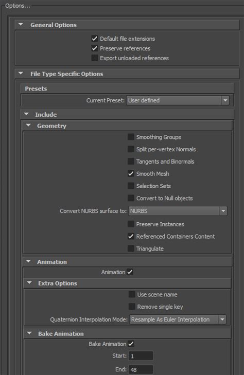Check Tangents and Binormals option
Screen dimensions: 244x375
(x=131, y=162)
